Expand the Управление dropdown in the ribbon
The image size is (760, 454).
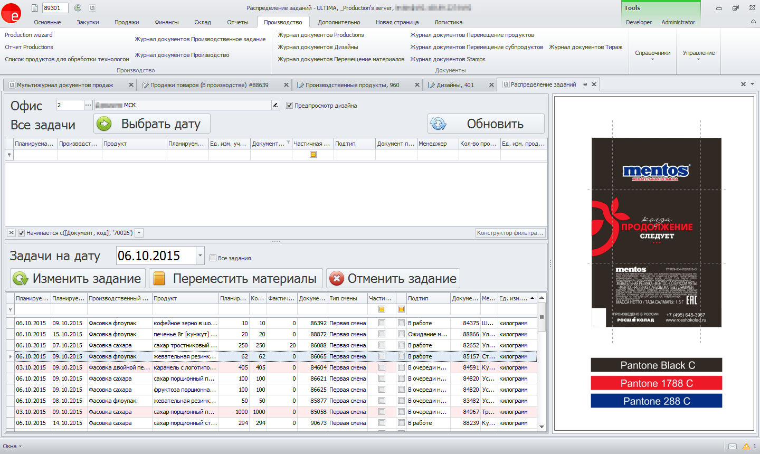[x=698, y=55]
